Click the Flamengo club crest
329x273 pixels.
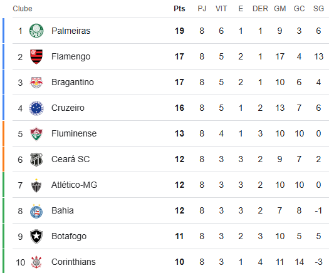click(36, 56)
